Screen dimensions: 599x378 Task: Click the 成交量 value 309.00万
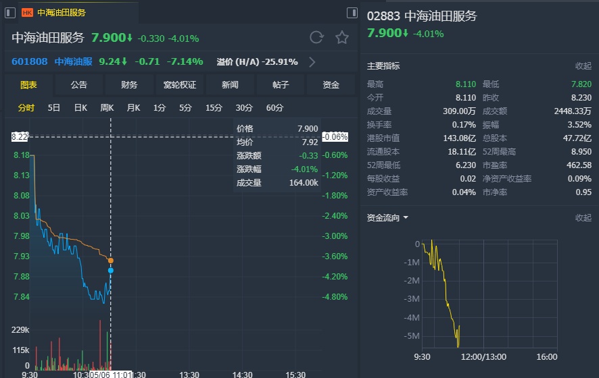tap(459, 111)
